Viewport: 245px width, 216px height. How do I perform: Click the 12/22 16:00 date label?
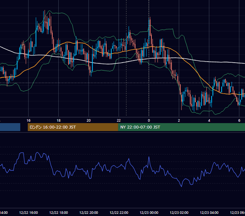pos(28,212)
